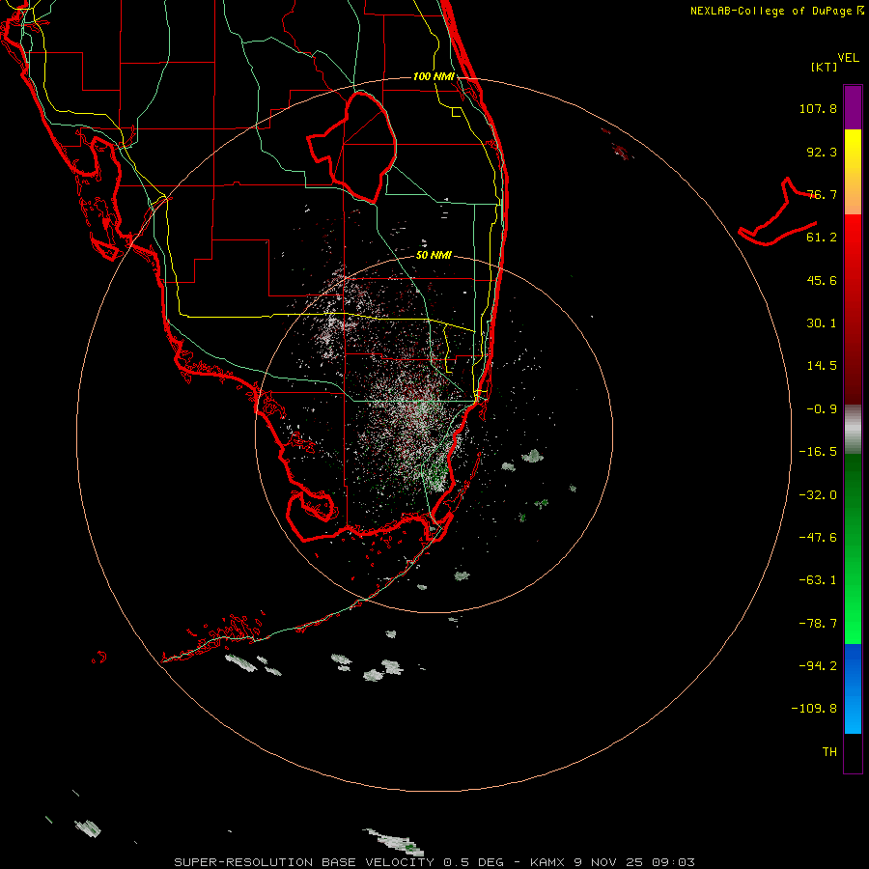Click the TH legend label
Viewport: 869px width, 869px height.
(829, 751)
